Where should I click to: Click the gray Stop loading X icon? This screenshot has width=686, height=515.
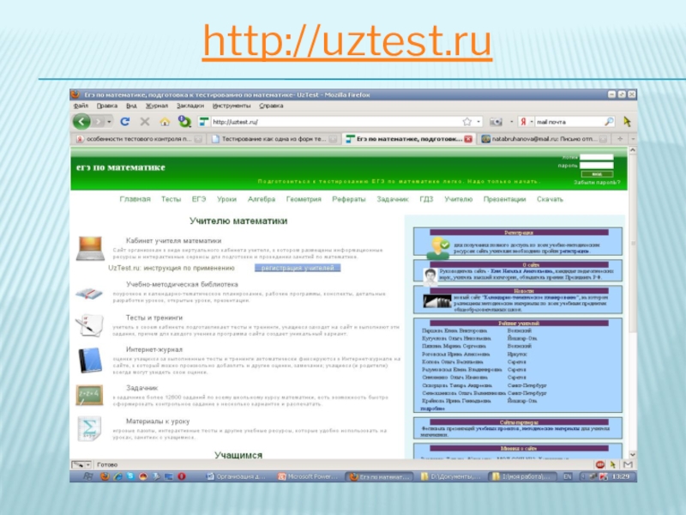tap(145, 122)
